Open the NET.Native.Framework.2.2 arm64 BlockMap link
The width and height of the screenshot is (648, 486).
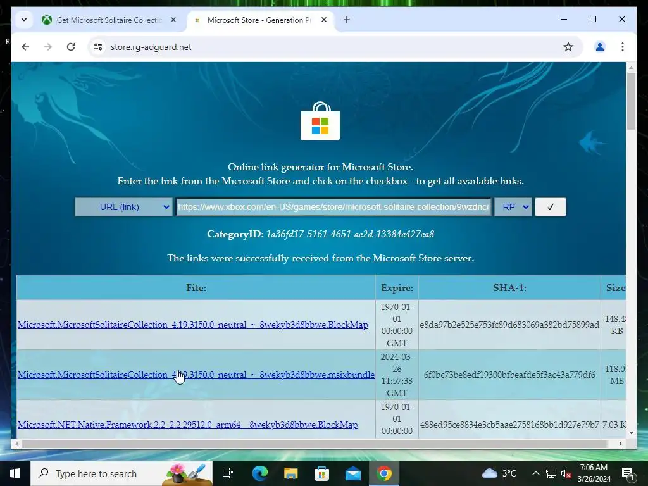point(187,425)
